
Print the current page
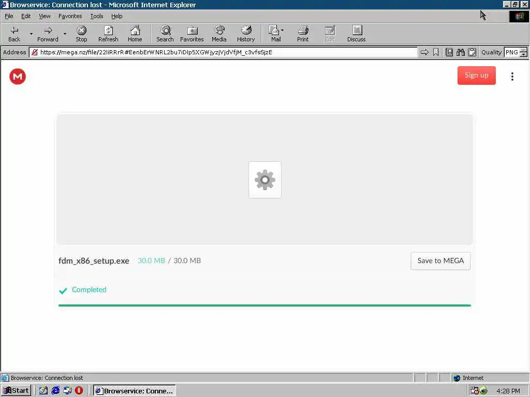303,34
